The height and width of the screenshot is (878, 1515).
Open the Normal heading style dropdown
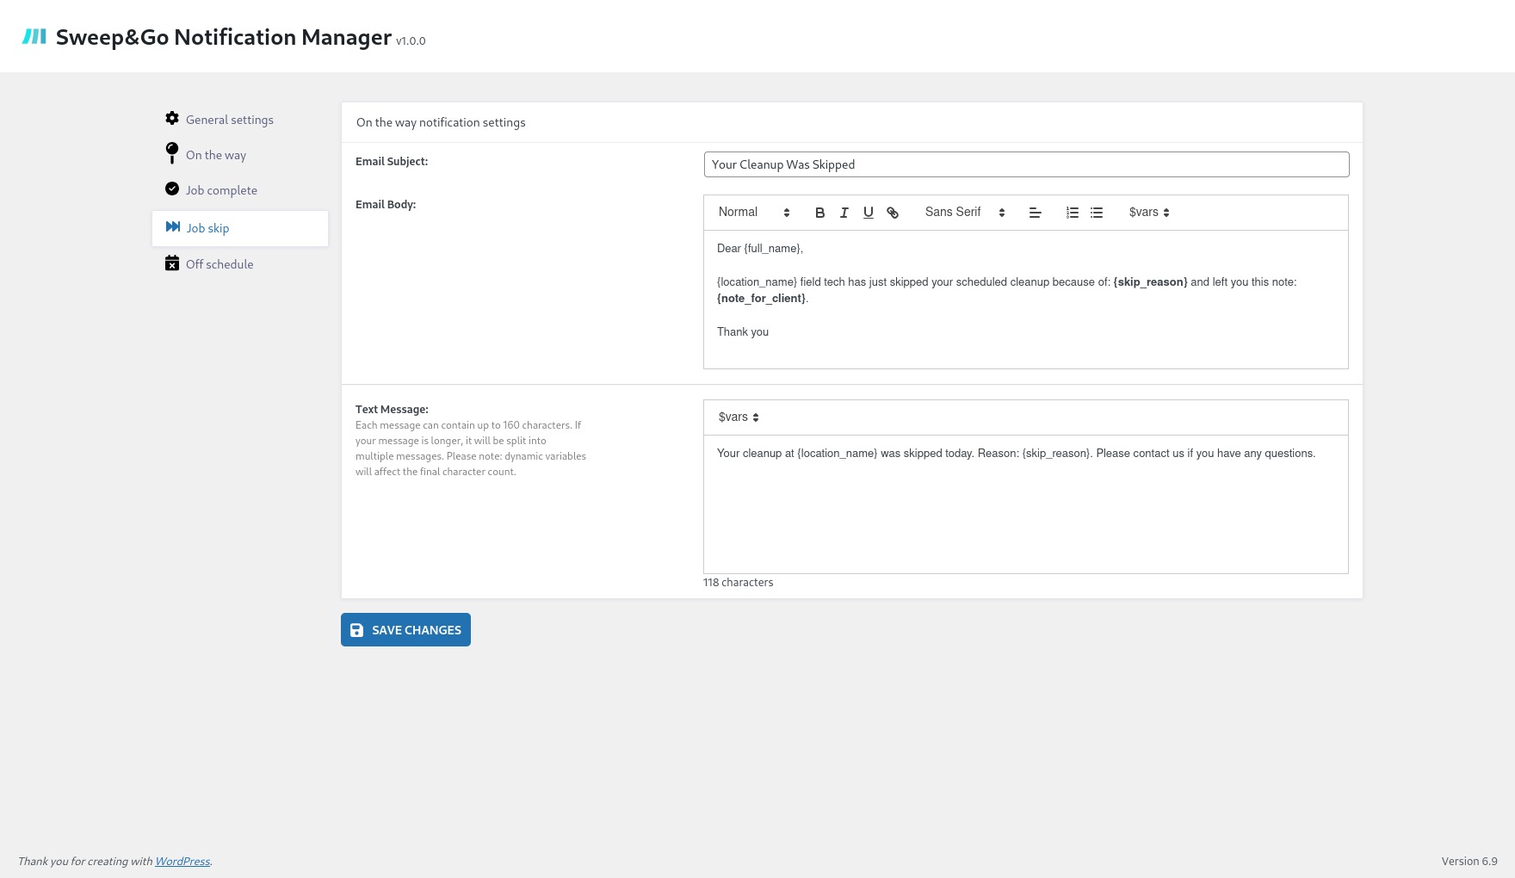753,213
